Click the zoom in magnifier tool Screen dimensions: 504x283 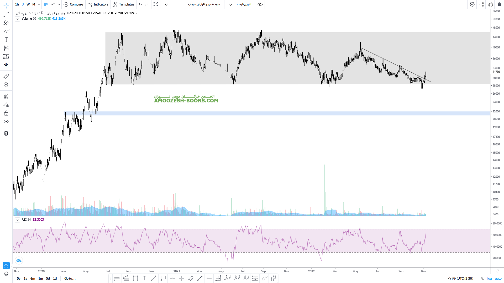(6, 85)
